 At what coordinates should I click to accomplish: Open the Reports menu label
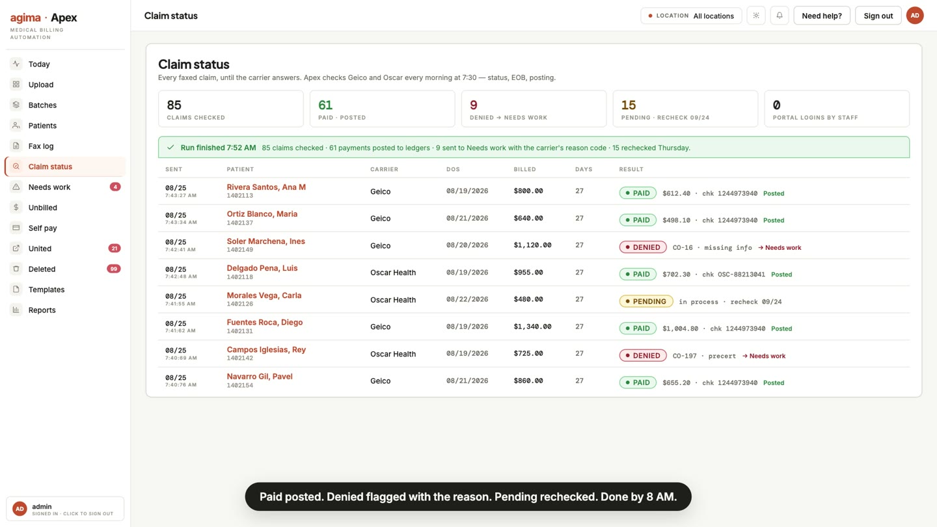point(42,310)
